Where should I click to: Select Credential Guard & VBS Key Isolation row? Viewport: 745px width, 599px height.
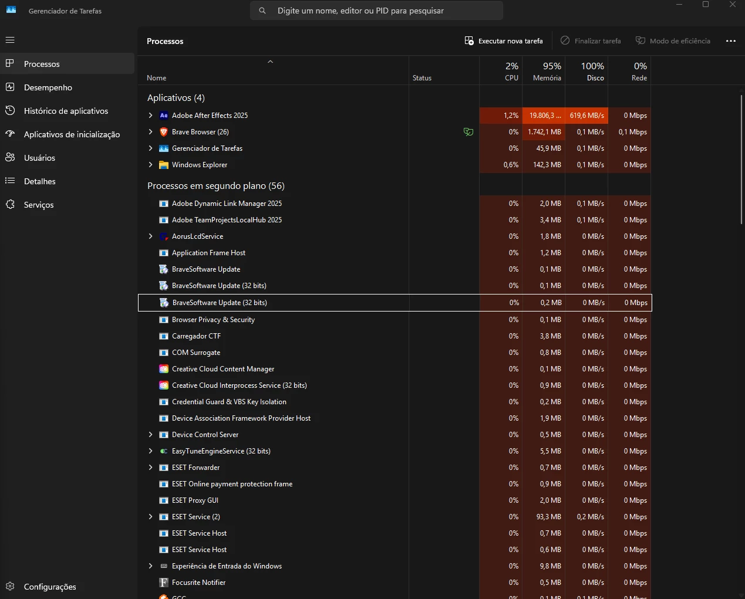click(x=395, y=402)
